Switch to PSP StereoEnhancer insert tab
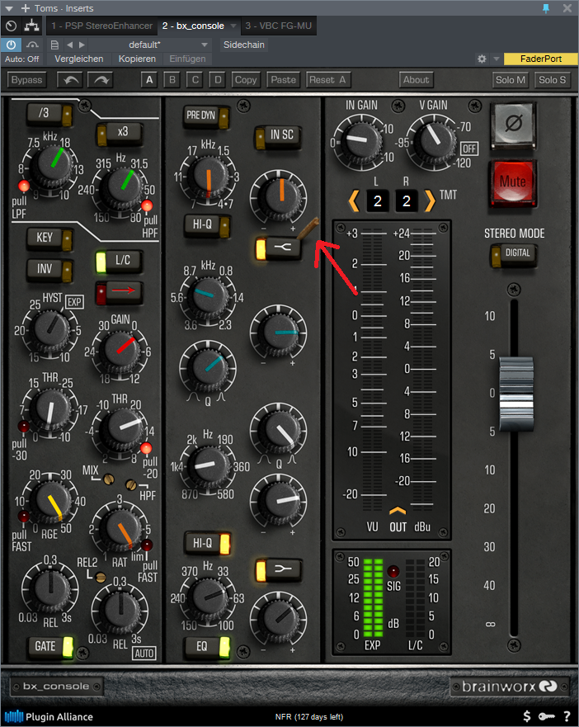Viewport: 579px width, 727px height. (x=101, y=26)
